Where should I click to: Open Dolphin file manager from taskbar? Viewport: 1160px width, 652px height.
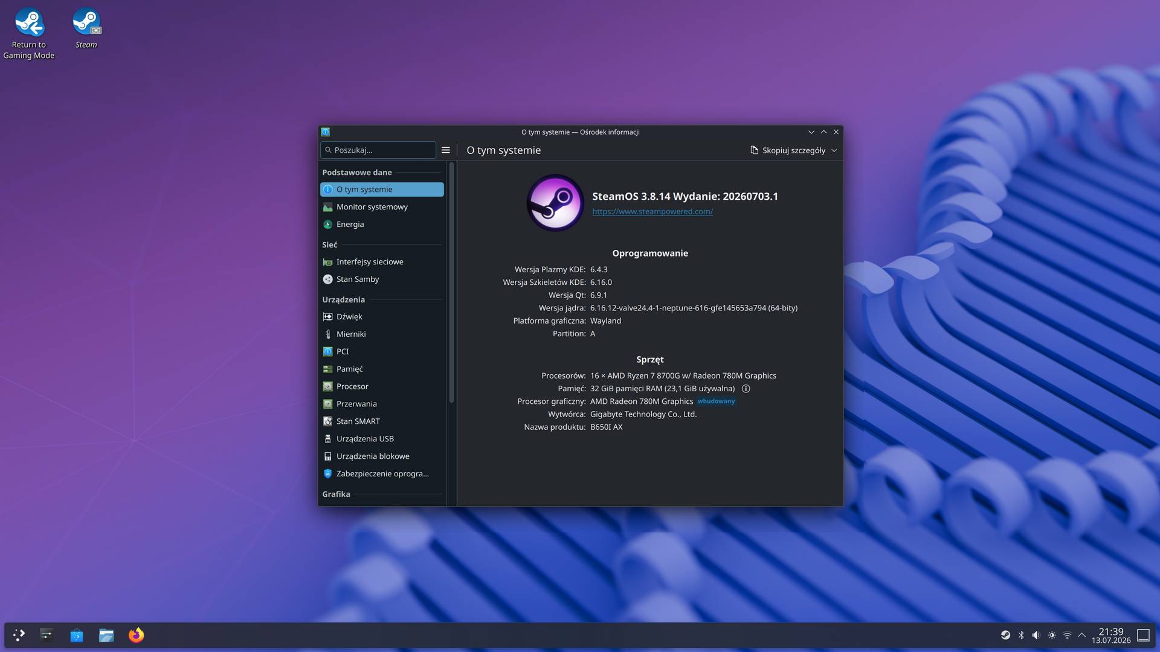tap(106, 635)
